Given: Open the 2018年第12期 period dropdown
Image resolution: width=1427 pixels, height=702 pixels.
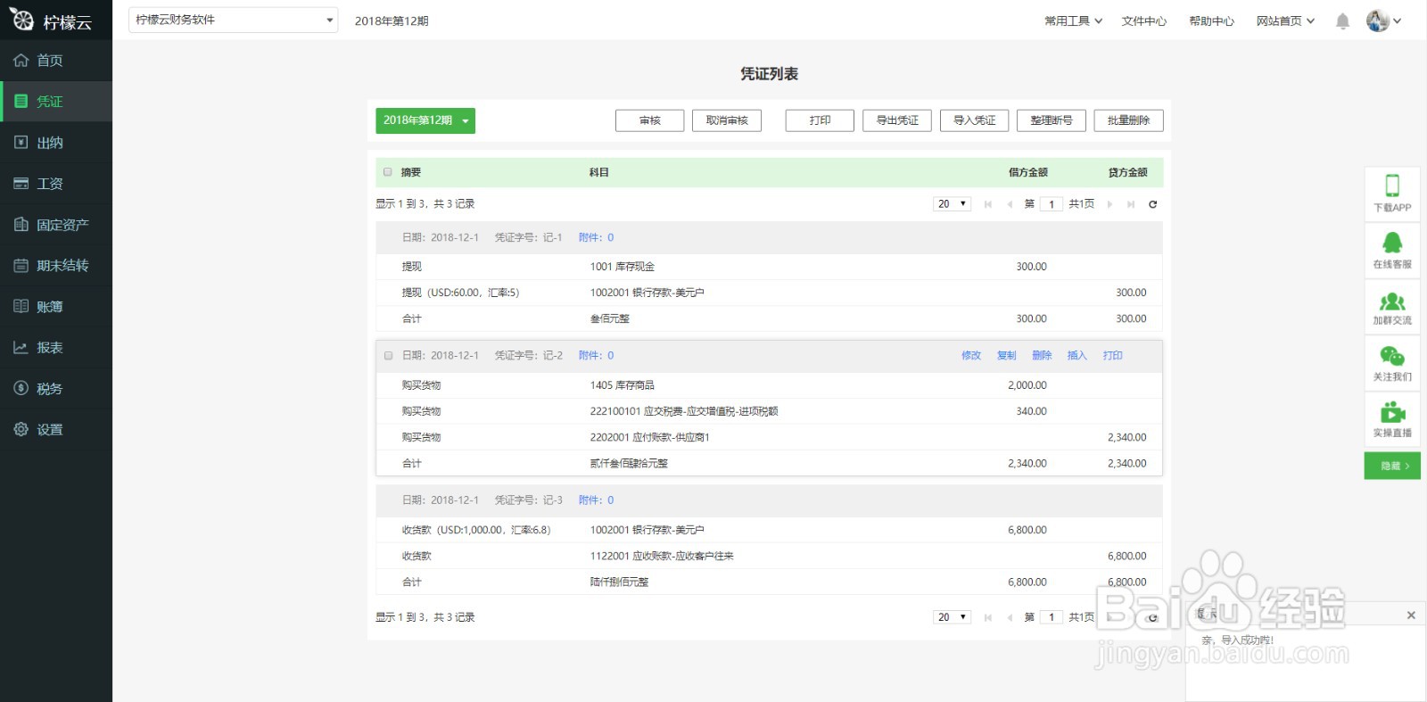Looking at the screenshot, I should tap(425, 120).
